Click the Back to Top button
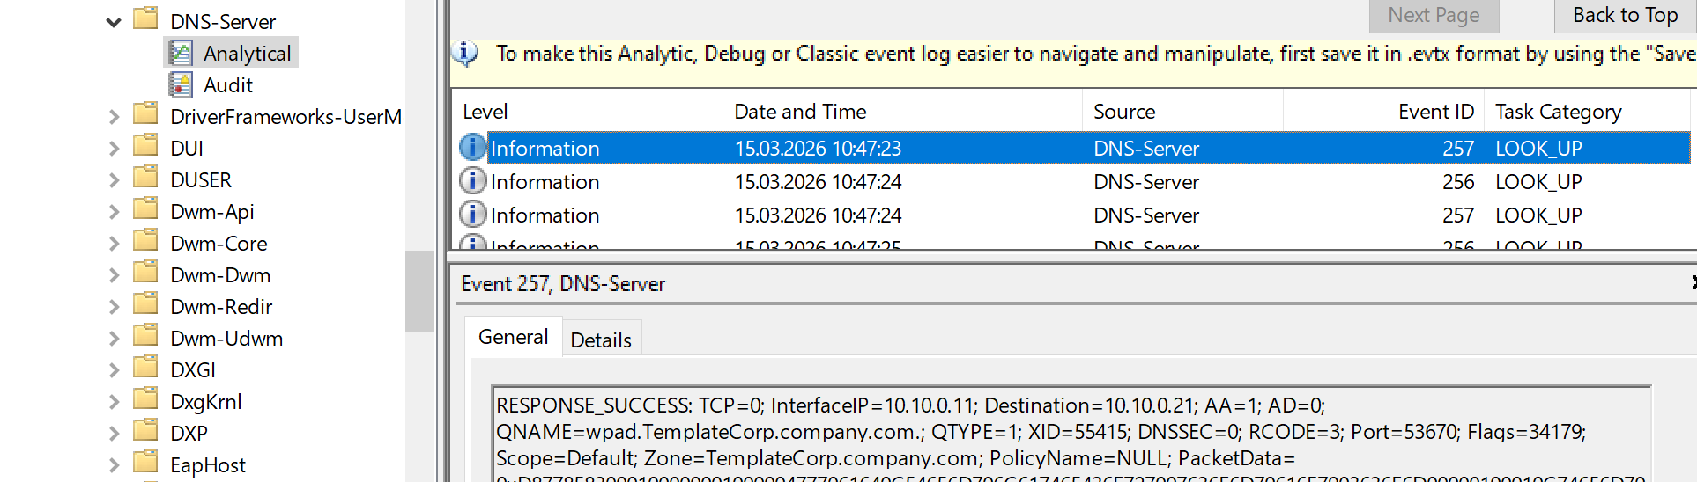1697x482 pixels. pos(1625,15)
